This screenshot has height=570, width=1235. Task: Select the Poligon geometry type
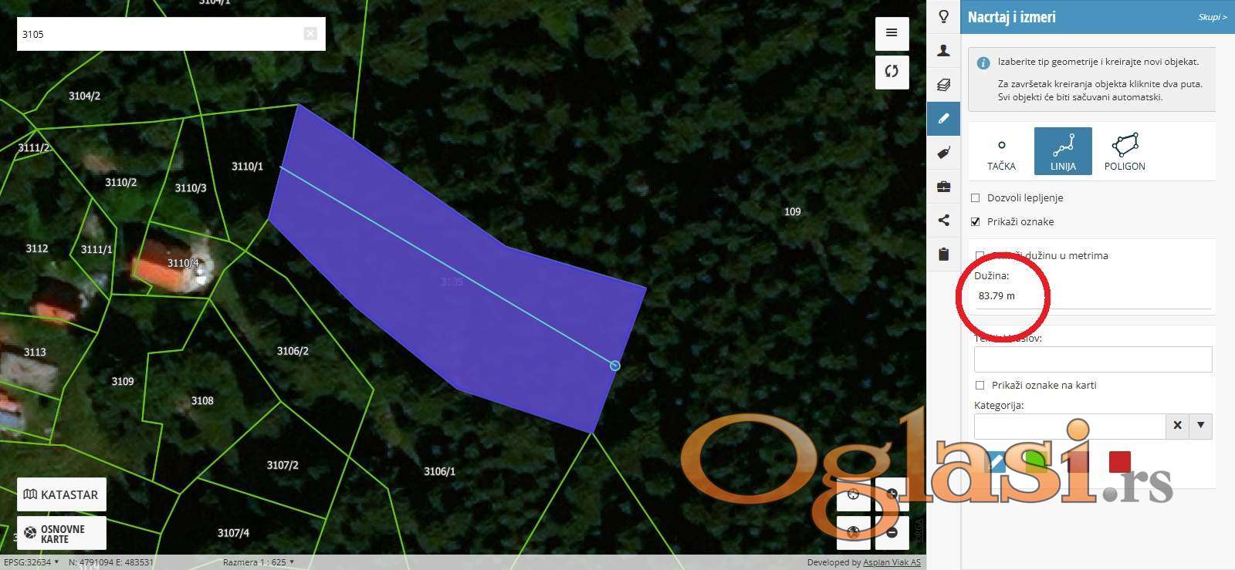pos(1125,151)
